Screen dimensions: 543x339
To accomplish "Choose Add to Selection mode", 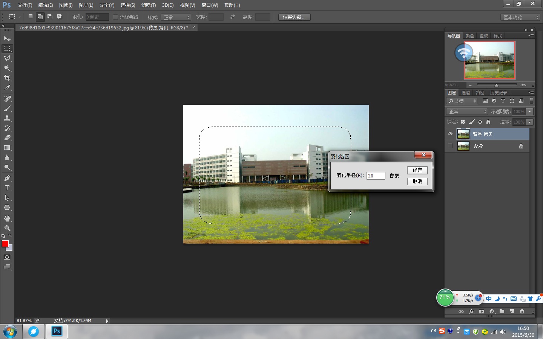I will pos(40,17).
